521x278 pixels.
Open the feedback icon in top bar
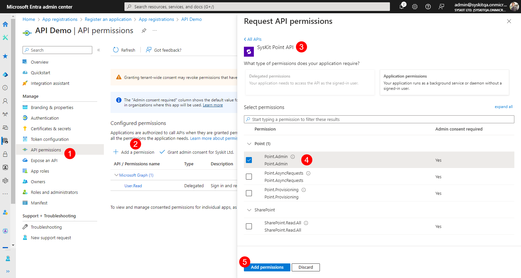click(x=441, y=7)
